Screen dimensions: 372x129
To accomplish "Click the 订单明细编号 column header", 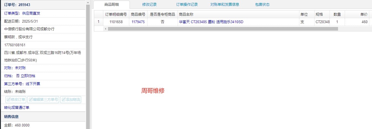I will tap(116, 14).
